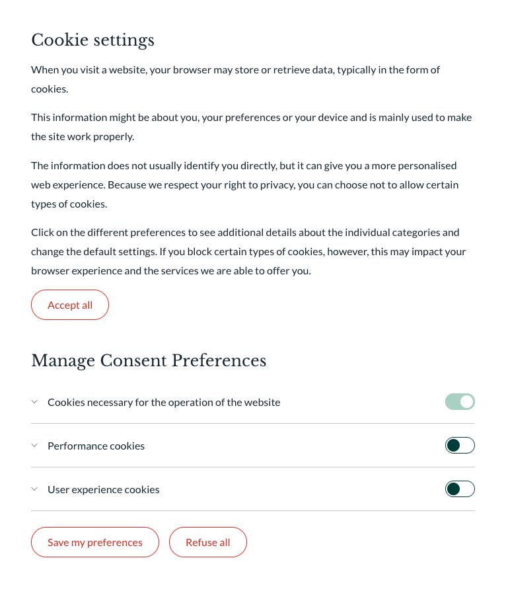Click the dark knob on the Performance toggle
Screen dimensions: 506x595
coord(453,445)
